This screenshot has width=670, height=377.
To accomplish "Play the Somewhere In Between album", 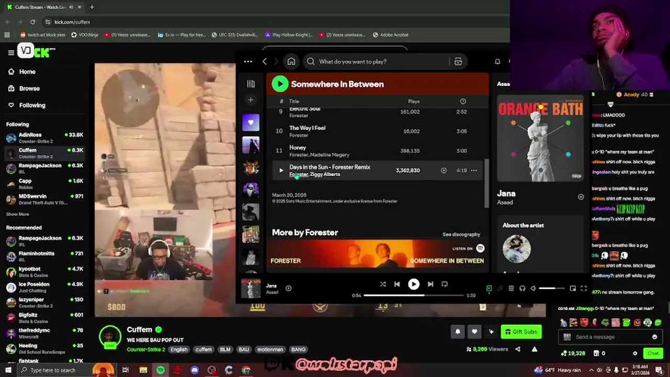I will 280,84.
